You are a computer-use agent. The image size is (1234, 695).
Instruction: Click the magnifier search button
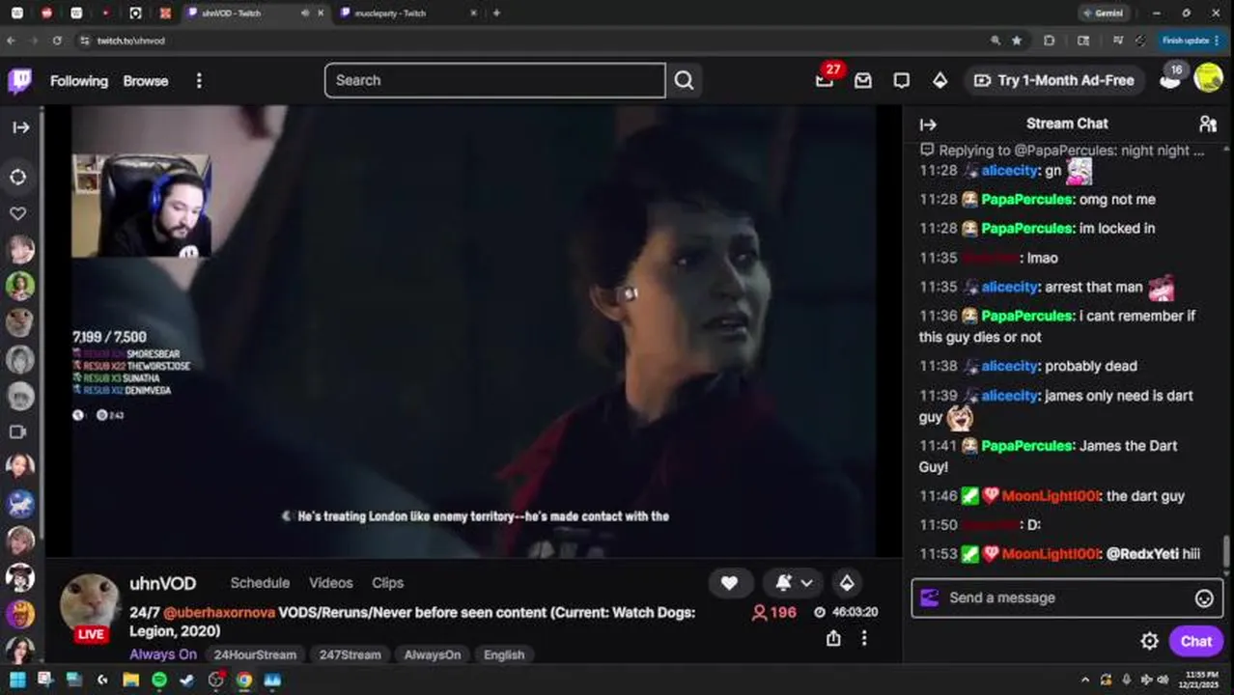click(684, 80)
